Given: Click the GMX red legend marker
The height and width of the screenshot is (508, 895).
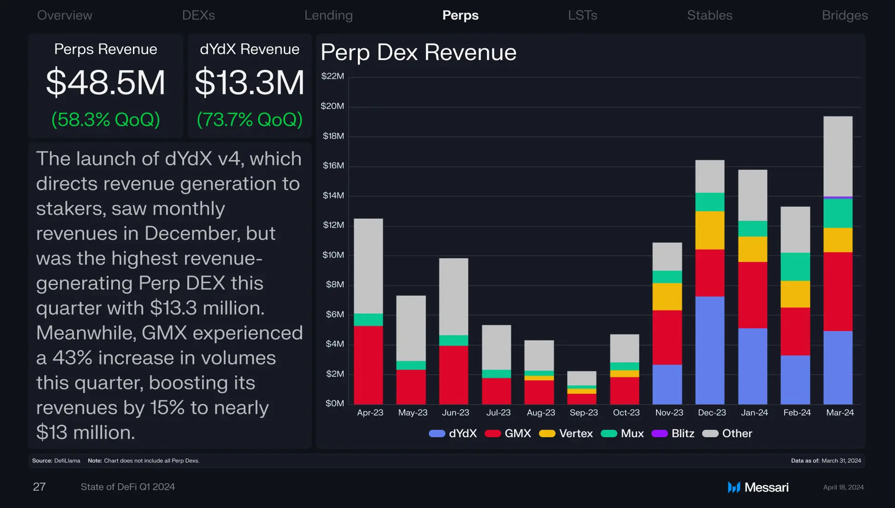Looking at the screenshot, I should click(494, 433).
